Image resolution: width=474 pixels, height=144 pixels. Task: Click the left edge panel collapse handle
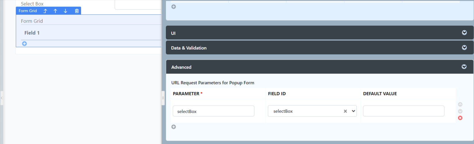[x=2, y=98]
